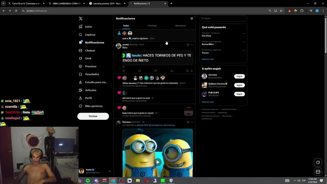
Task: Open more options on Bauzaza's post
Action: click(x=192, y=122)
